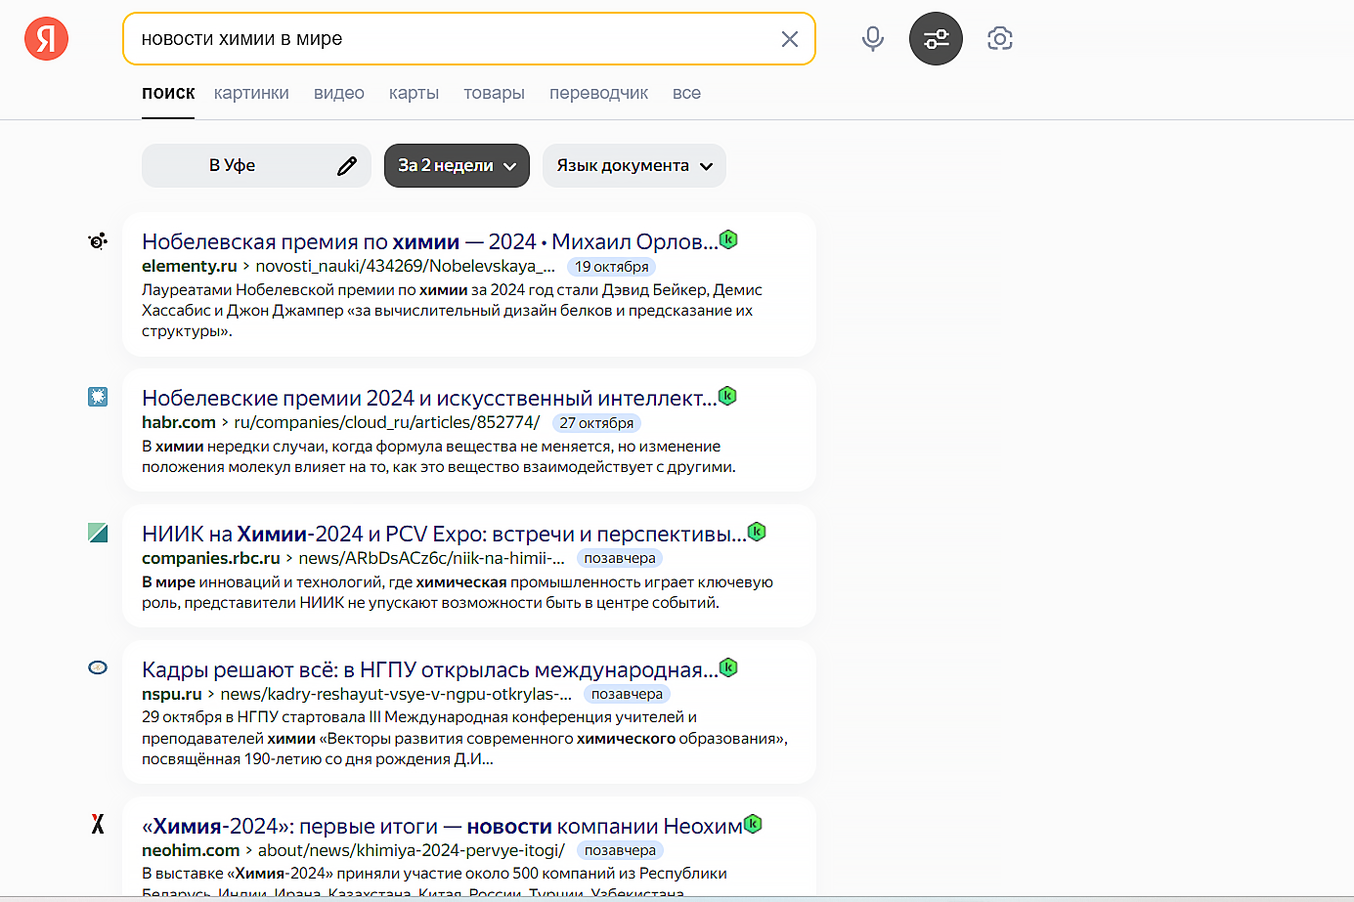Click the neohim.com domain link
The height and width of the screenshot is (902, 1354).
tap(191, 850)
